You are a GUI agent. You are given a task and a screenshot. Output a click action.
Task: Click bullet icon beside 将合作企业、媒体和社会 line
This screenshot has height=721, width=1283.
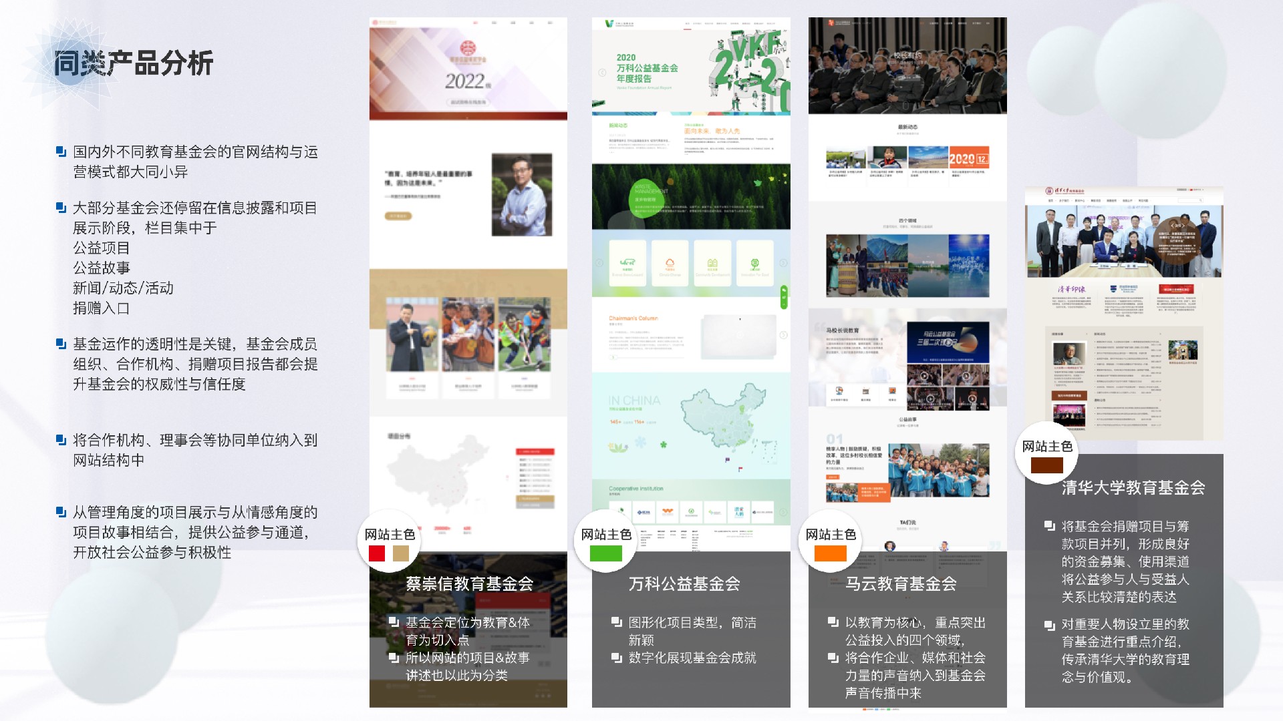(833, 658)
